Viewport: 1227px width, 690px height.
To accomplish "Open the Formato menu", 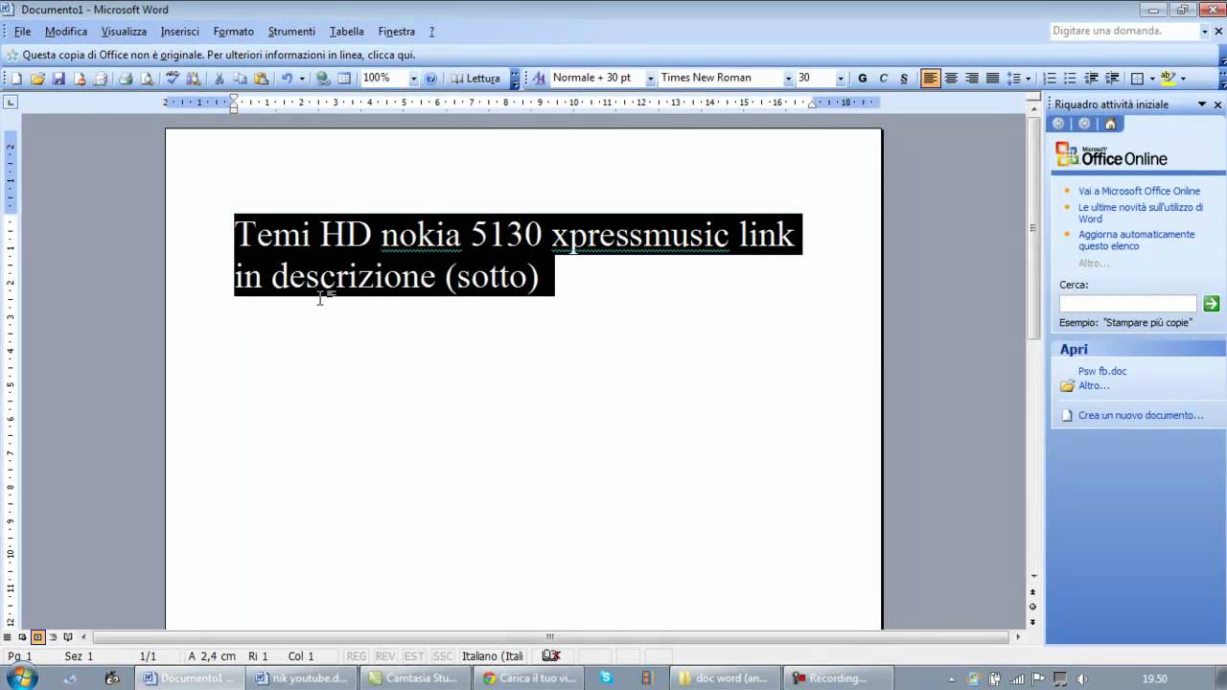I will tap(234, 32).
